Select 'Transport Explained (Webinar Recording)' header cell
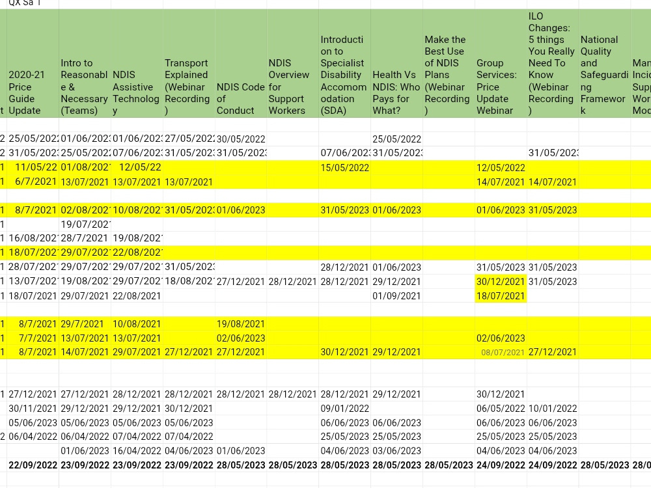The height and width of the screenshot is (488, 651). pos(189,64)
